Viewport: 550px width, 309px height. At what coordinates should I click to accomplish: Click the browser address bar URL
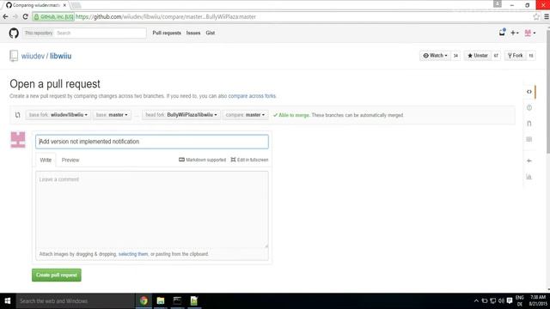[166, 16]
